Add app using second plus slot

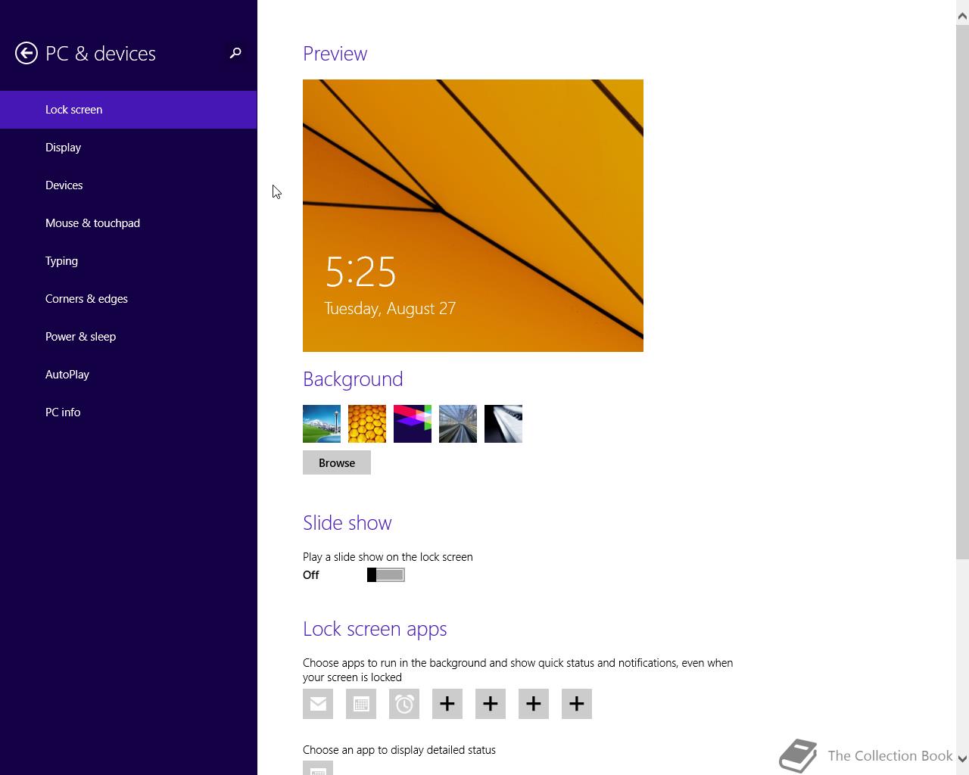(491, 704)
